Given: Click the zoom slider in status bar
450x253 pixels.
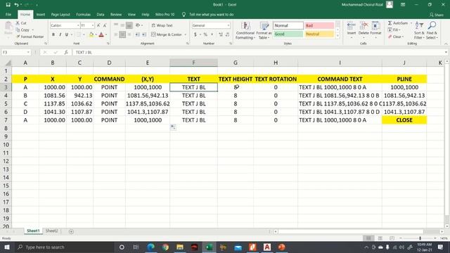Looking at the screenshot, I should (420, 238).
